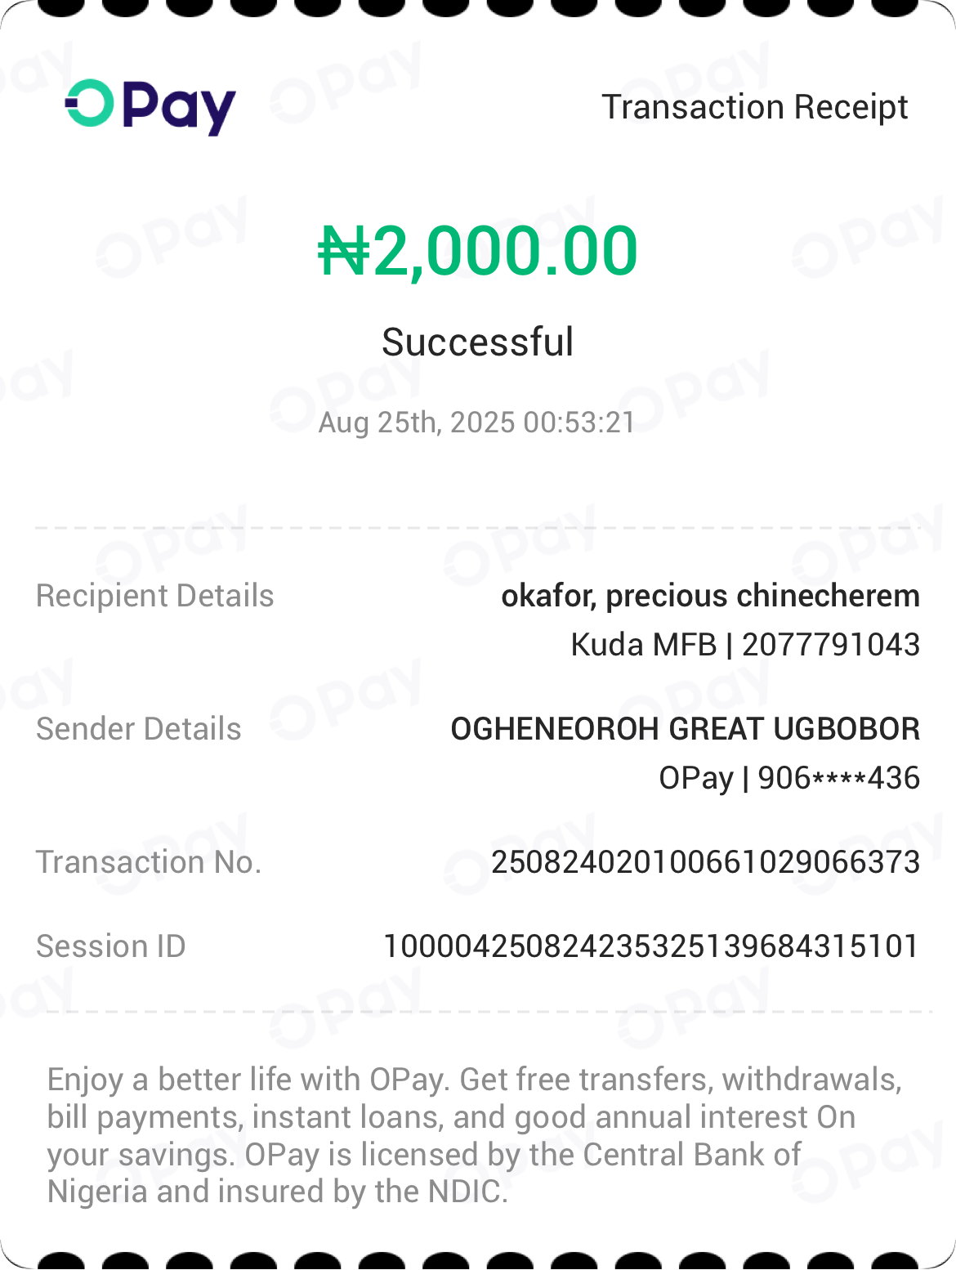Image resolution: width=956 pixels, height=1270 pixels.
Task: Click the OPay logo
Action: pos(150,106)
